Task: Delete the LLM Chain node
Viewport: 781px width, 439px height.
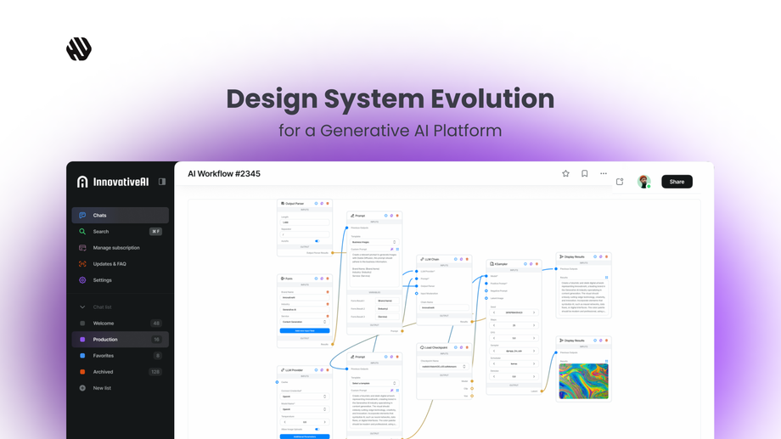Action: coord(467,259)
